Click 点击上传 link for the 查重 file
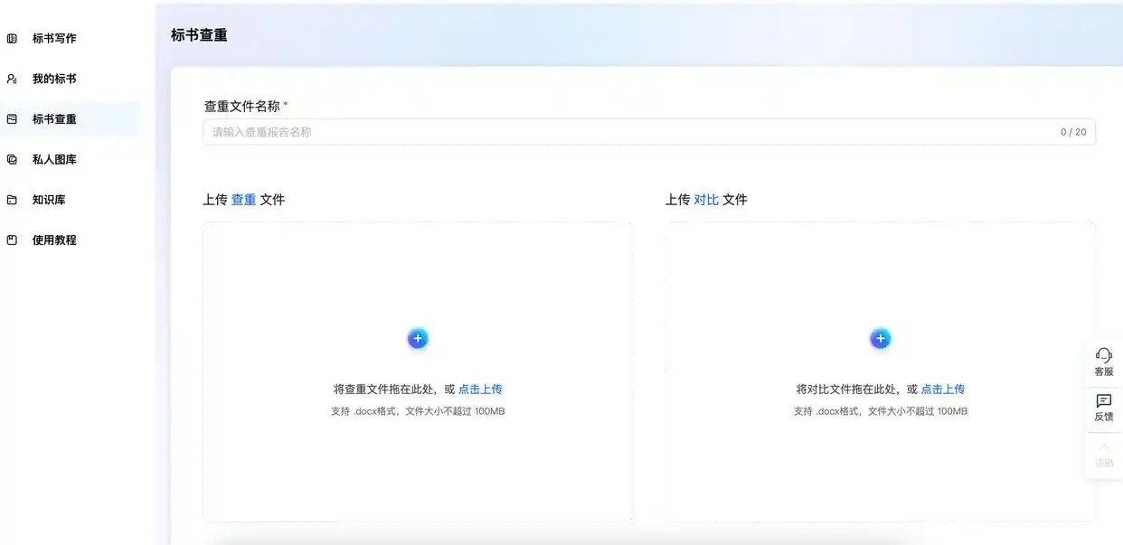1123x545 pixels. (x=480, y=390)
